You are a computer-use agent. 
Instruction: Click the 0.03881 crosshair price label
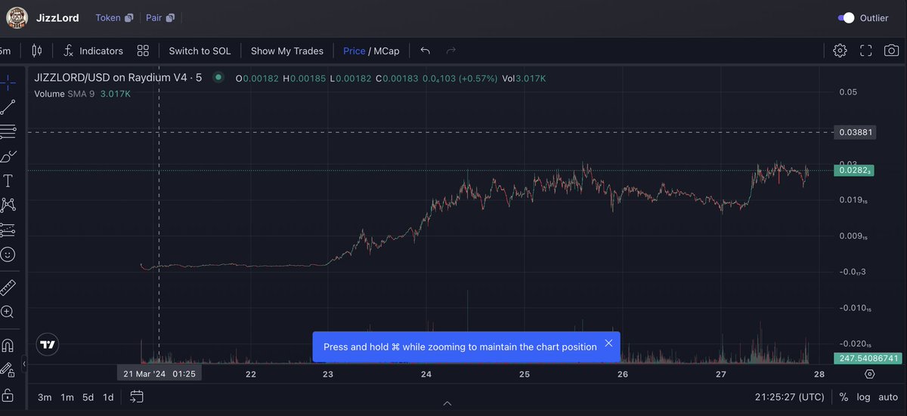coord(856,132)
